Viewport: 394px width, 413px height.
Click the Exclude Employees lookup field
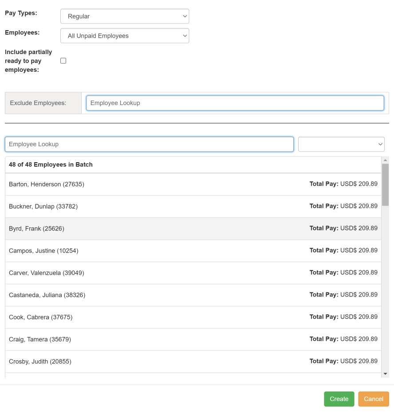pos(235,103)
